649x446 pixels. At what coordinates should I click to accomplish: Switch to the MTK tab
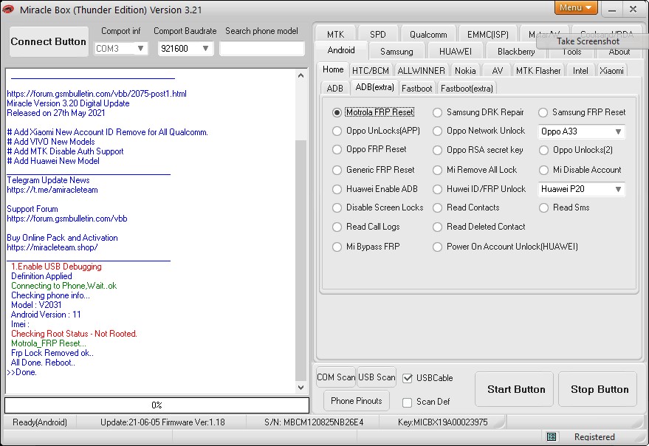click(x=335, y=35)
